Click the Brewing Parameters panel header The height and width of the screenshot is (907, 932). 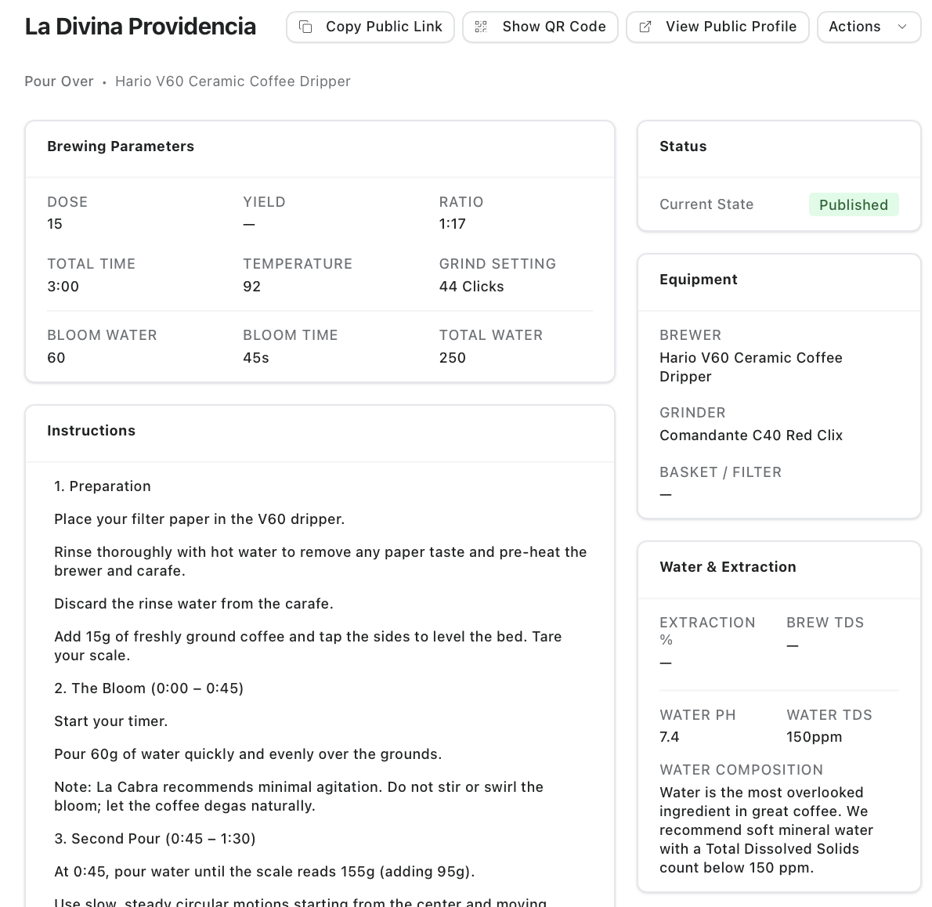pyautogui.click(x=121, y=146)
